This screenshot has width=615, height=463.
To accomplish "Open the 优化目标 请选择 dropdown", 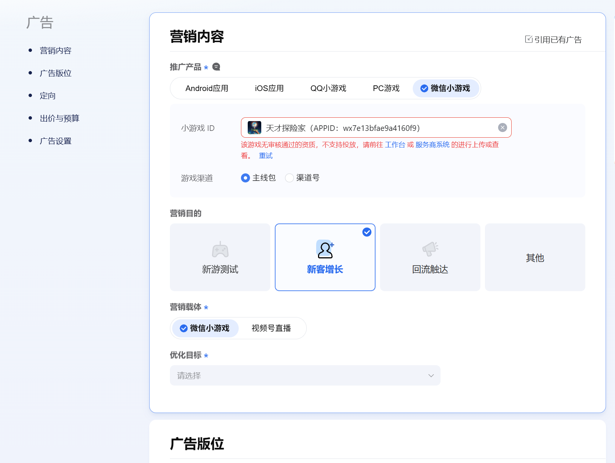I will click(305, 375).
